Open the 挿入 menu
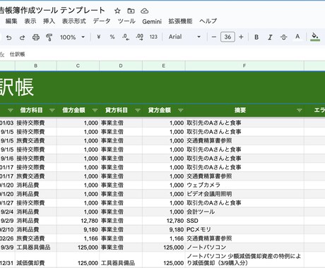 click(49, 21)
